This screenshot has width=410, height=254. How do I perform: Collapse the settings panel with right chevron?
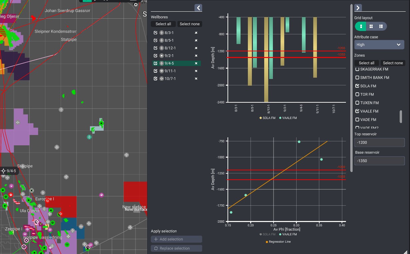point(358,8)
